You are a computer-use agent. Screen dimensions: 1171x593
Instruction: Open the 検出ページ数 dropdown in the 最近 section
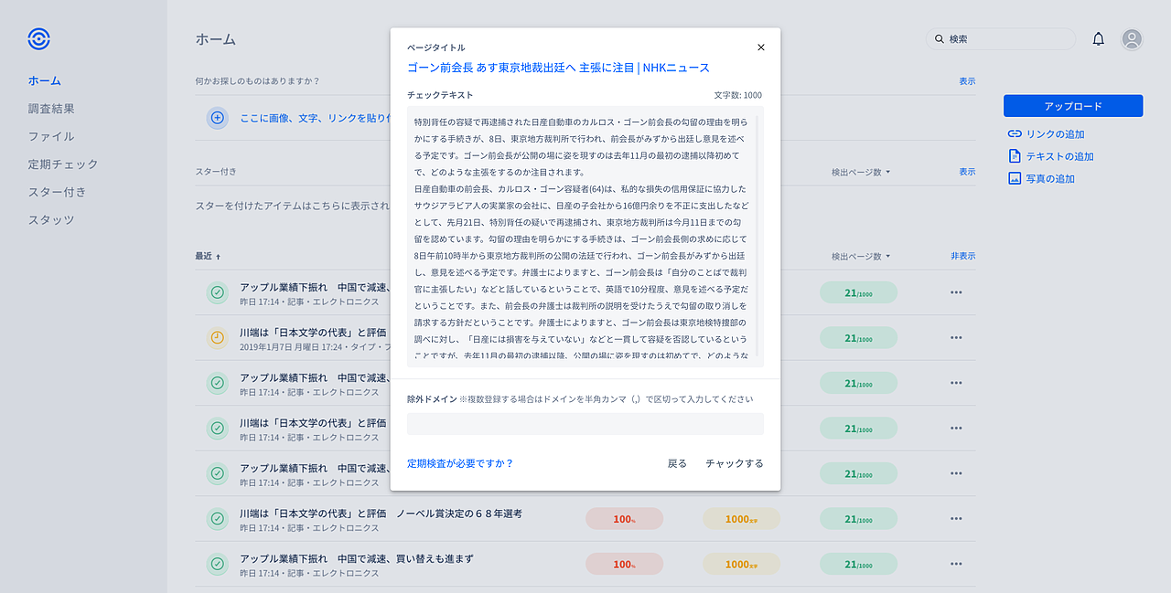[860, 257]
